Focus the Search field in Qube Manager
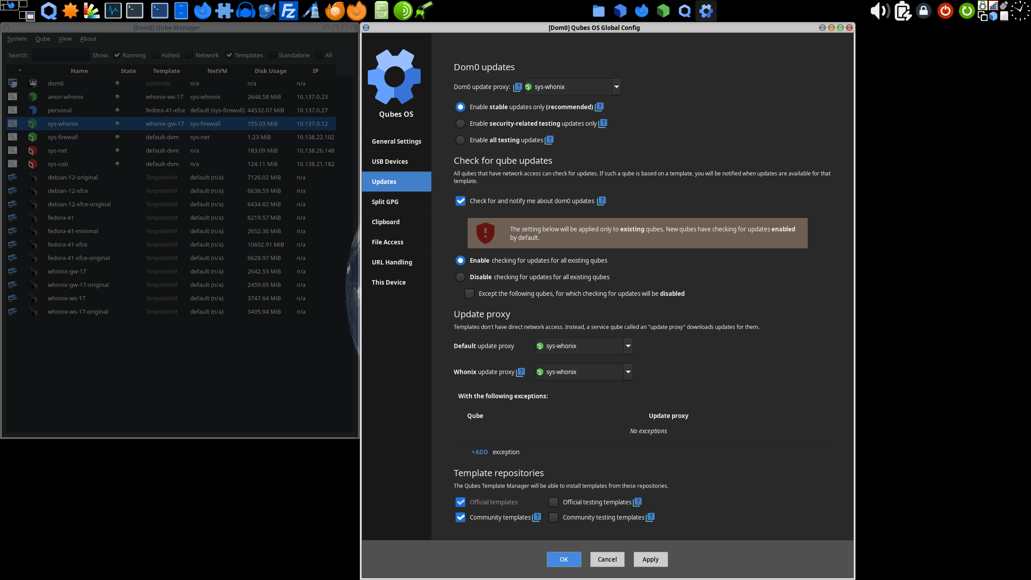 [x=60, y=55]
